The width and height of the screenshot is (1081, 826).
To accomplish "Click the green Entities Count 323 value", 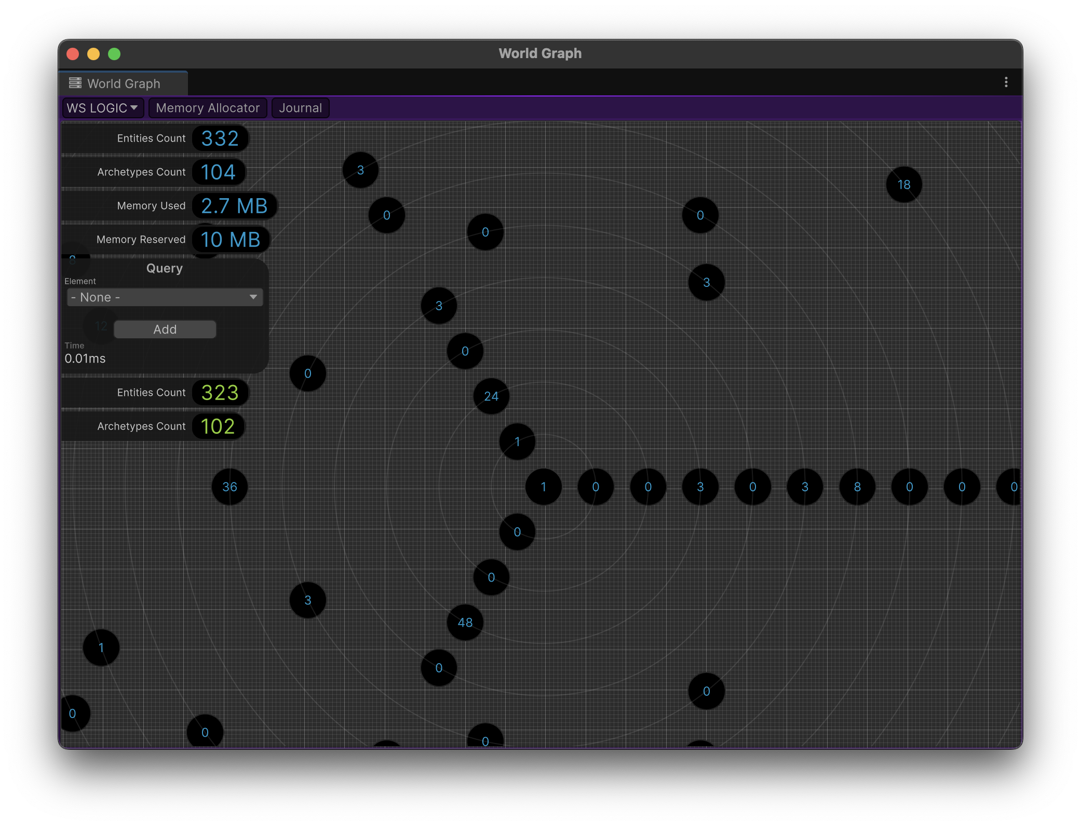I will 220,393.
